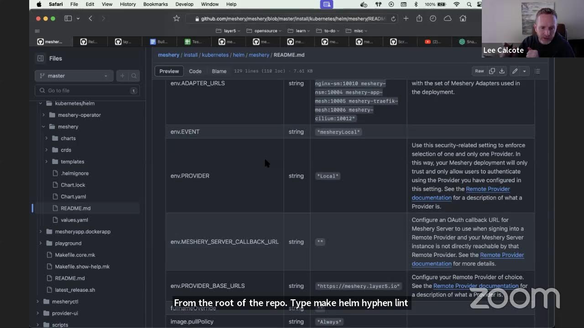Screen dimensions: 584x328
Task: Bookmark page with the star icon
Action: 177,18
